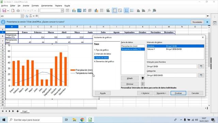This screenshot has width=218, height=123.
Task: Open the Chrome icon in the taskbar
Action: 82,120
